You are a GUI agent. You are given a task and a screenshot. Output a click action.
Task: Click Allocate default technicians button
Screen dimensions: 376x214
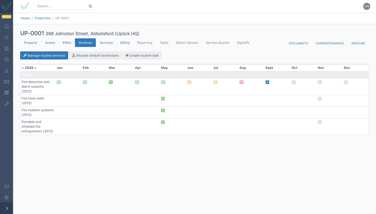point(95,55)
